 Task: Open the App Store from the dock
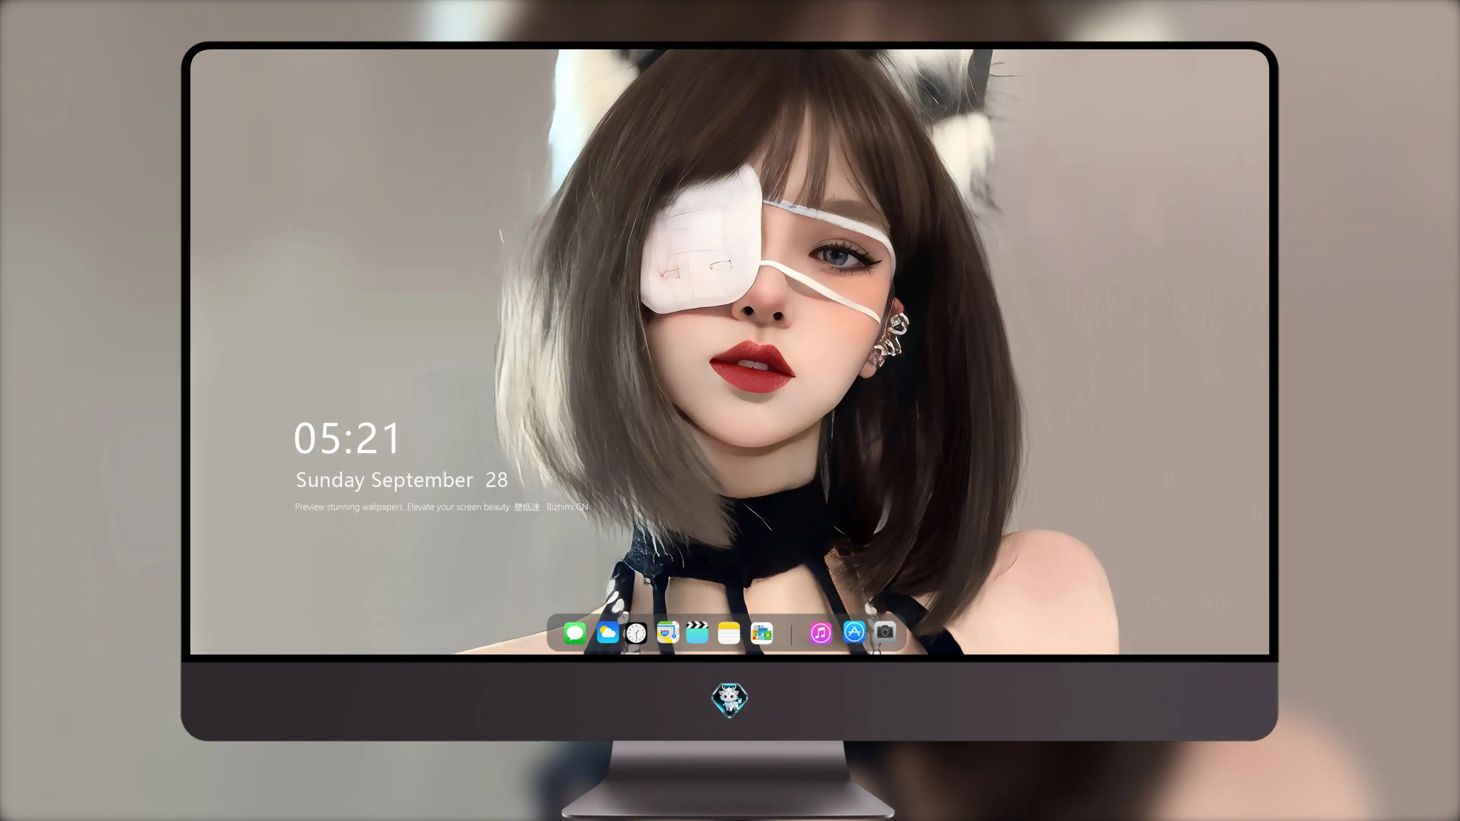(x=854, y=632)
